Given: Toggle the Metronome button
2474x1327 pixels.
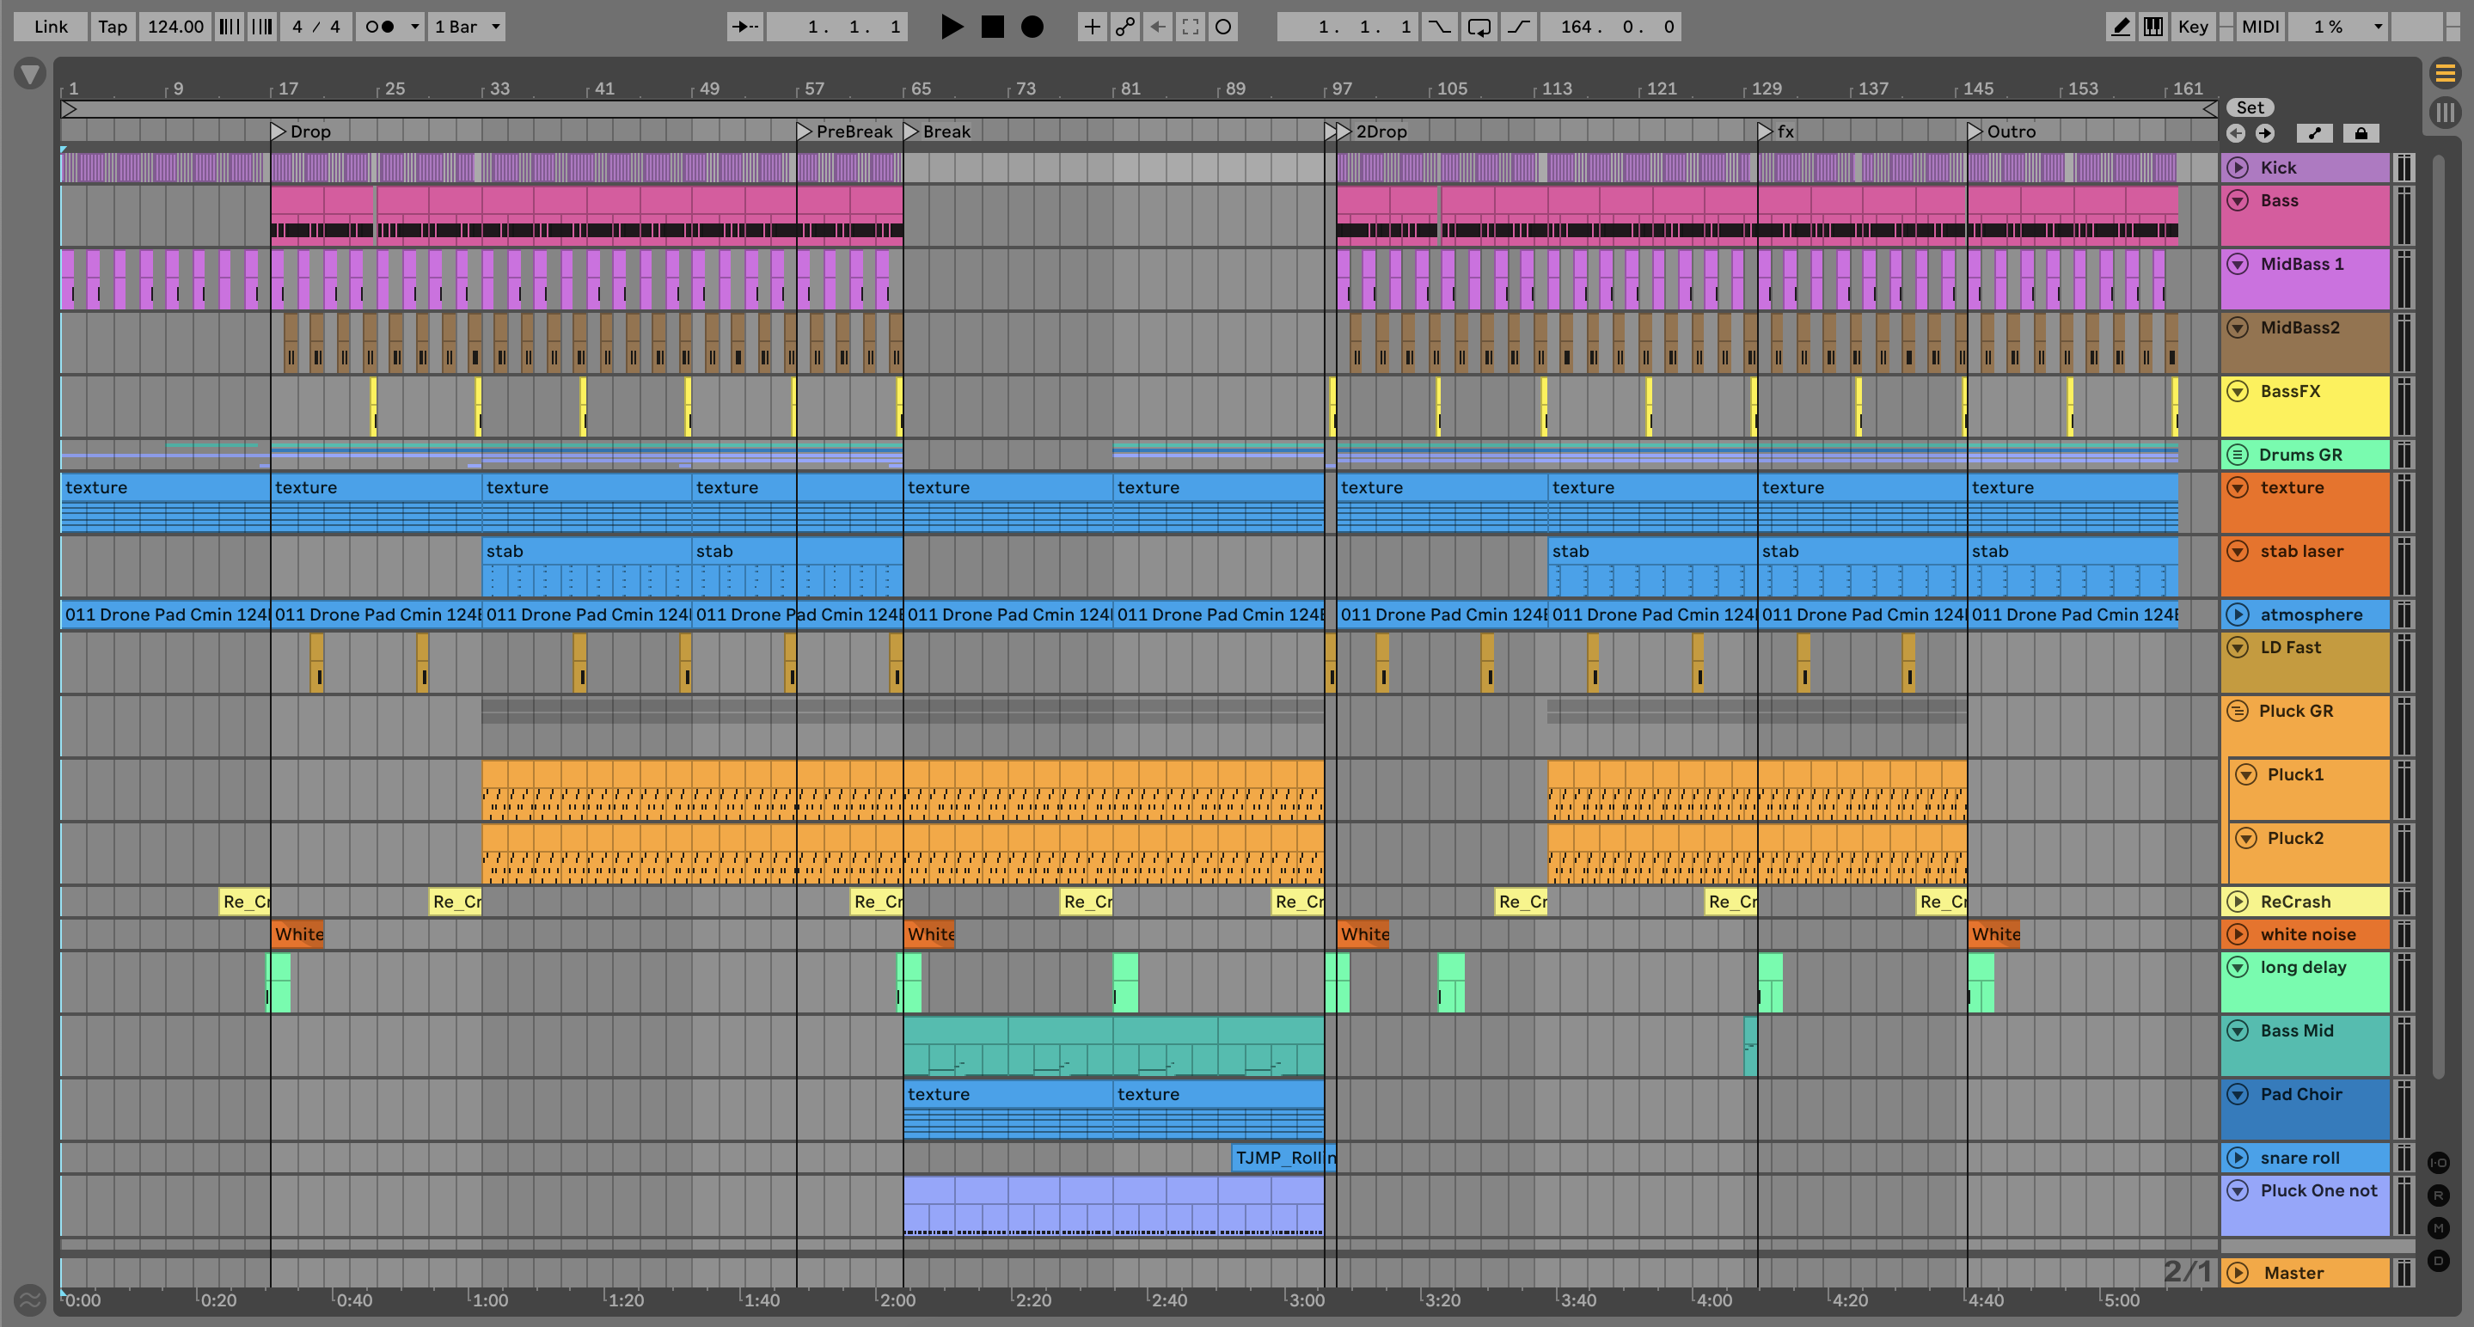Looking at the screenshot, I should (380, 27).
